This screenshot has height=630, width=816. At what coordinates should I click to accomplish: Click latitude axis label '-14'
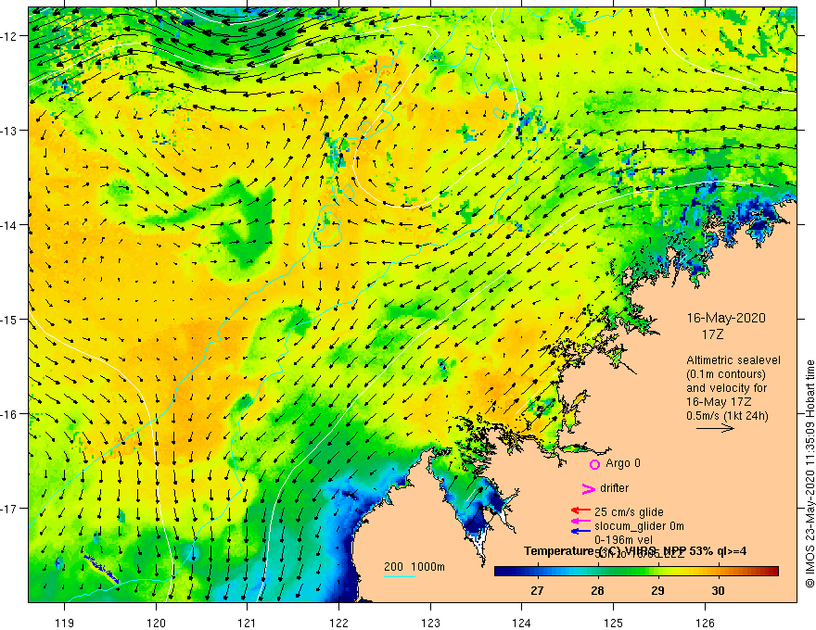click(x=9, y=225)
